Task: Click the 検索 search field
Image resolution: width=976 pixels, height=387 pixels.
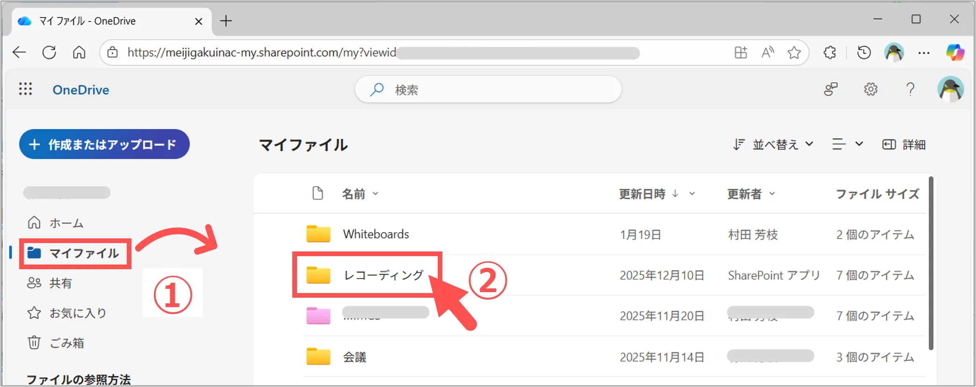Action: click(x=488, y=89)
